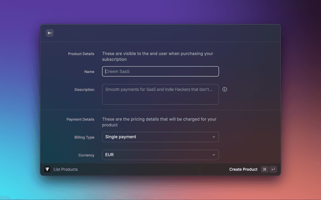Click the Currency label
The width and height of the screenshot is (321, 200).
point(86,155)
